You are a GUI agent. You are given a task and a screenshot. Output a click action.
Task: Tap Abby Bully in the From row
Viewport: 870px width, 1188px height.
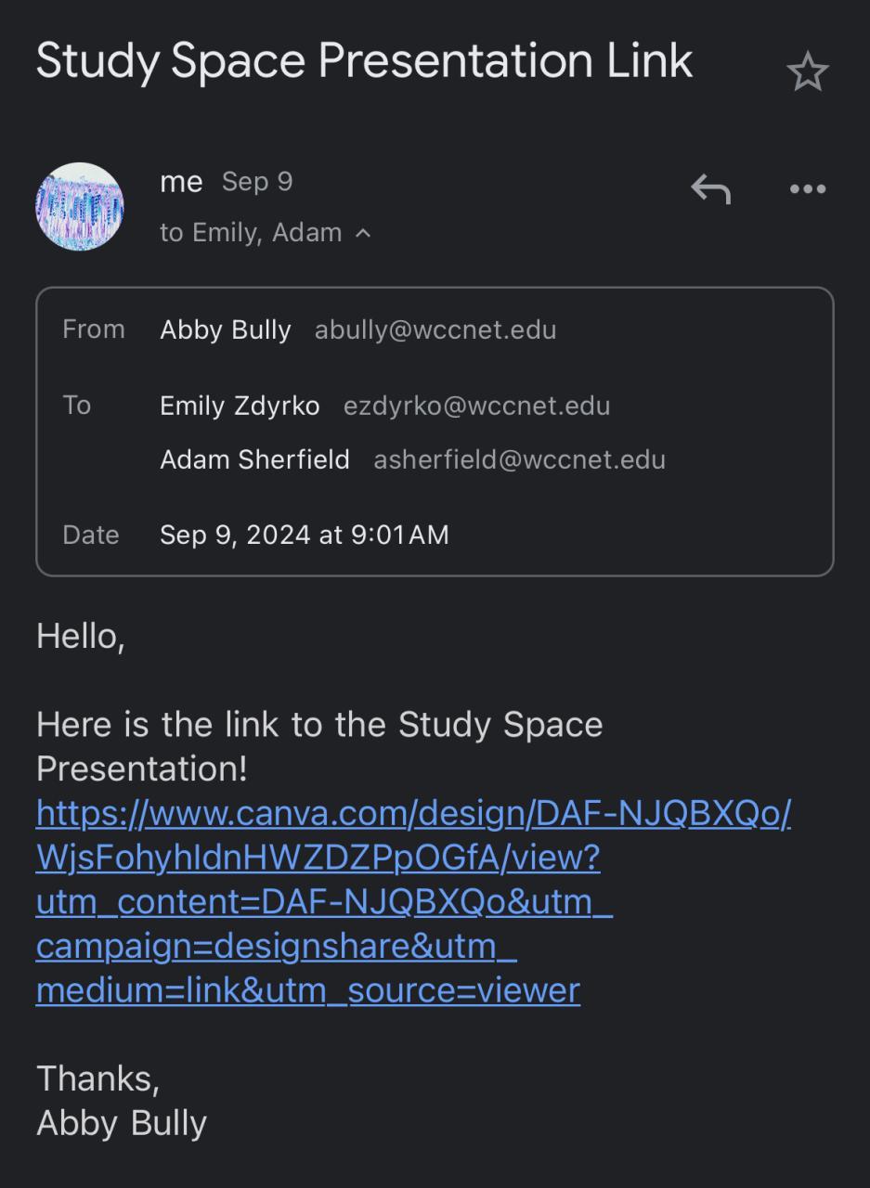click(226, 329)
